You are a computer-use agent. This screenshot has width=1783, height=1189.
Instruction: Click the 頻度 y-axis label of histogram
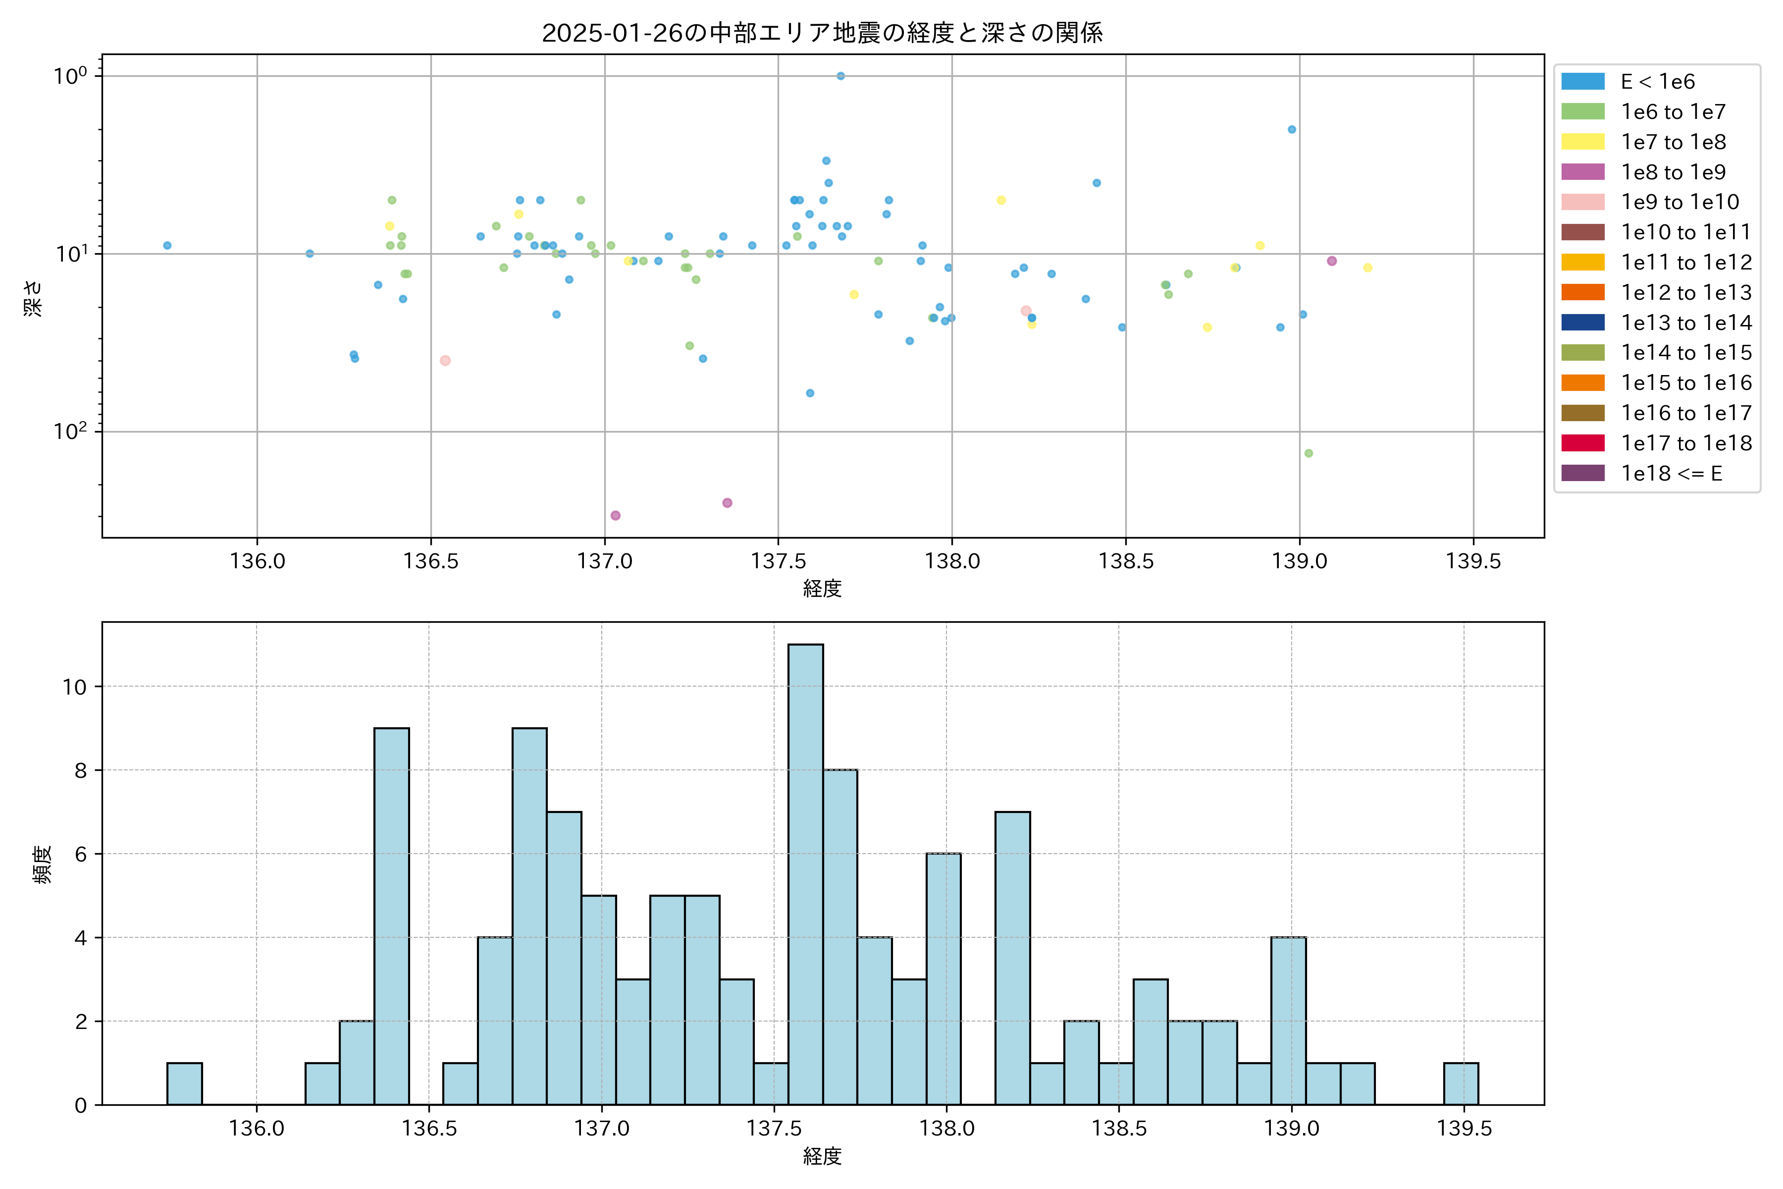(x=43, y=865)
